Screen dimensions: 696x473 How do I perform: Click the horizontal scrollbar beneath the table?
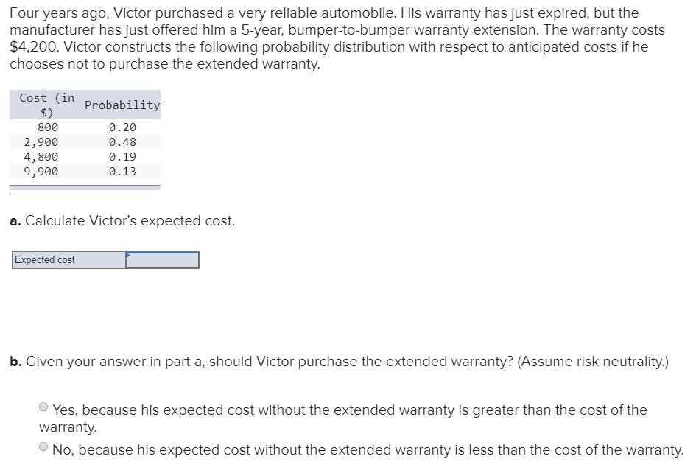(85, 188)
